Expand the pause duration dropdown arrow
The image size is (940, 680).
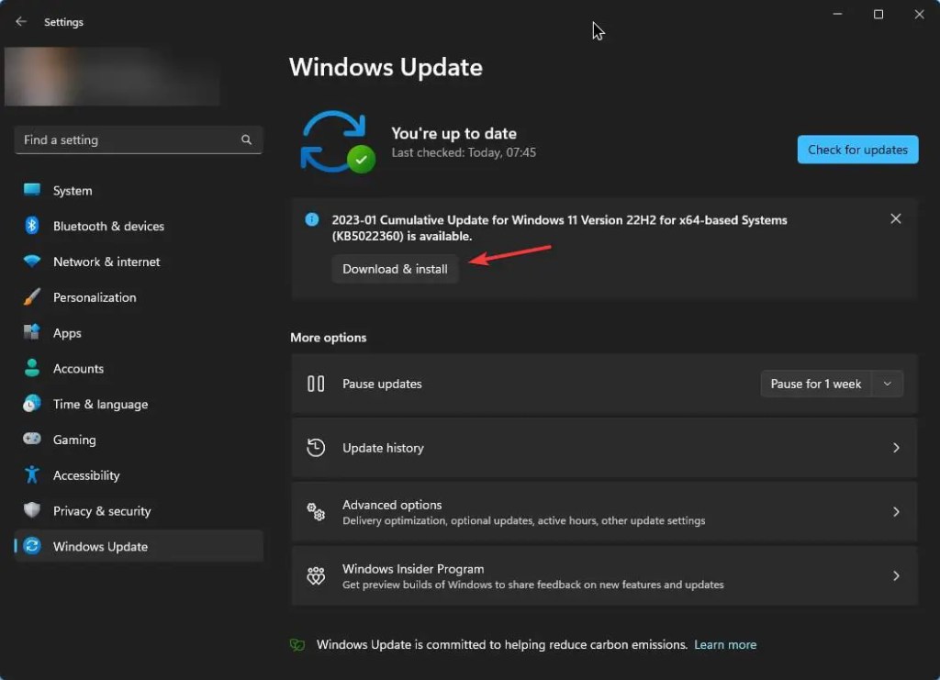pyautogui.click(x=888, y=384)
